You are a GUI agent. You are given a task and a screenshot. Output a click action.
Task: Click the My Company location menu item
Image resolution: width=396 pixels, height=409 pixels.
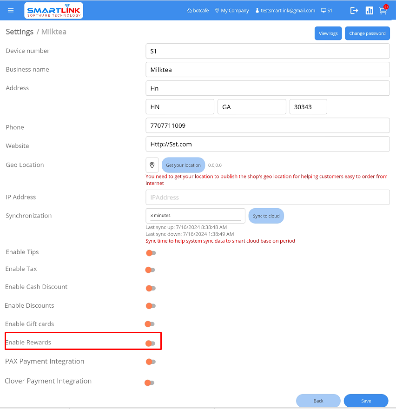click(231, 10)
